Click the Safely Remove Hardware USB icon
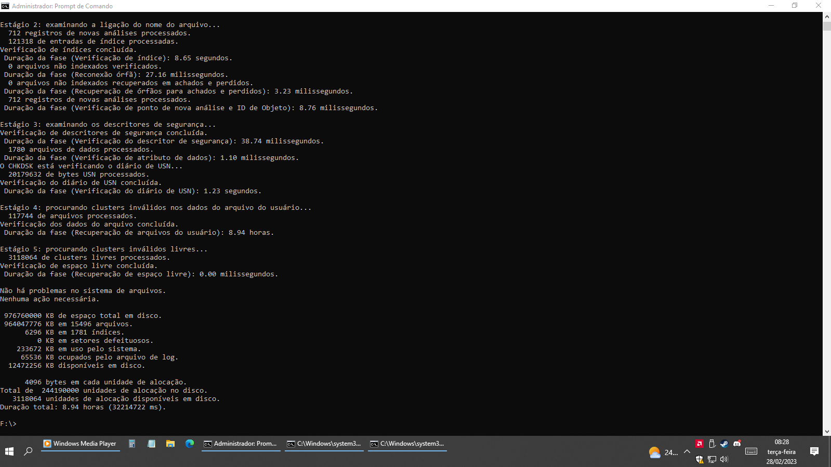The image size is (831, 467). 712,444
